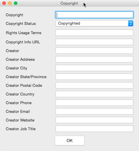Click the Copyright text field

[94, 15]
